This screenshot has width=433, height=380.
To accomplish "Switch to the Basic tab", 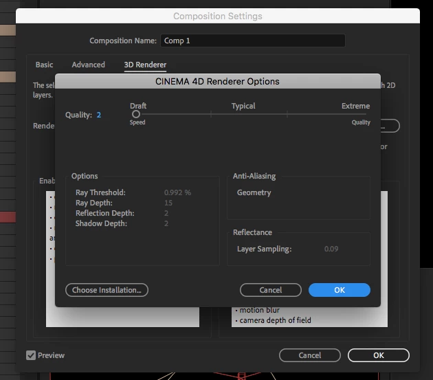I will point(44,65).
